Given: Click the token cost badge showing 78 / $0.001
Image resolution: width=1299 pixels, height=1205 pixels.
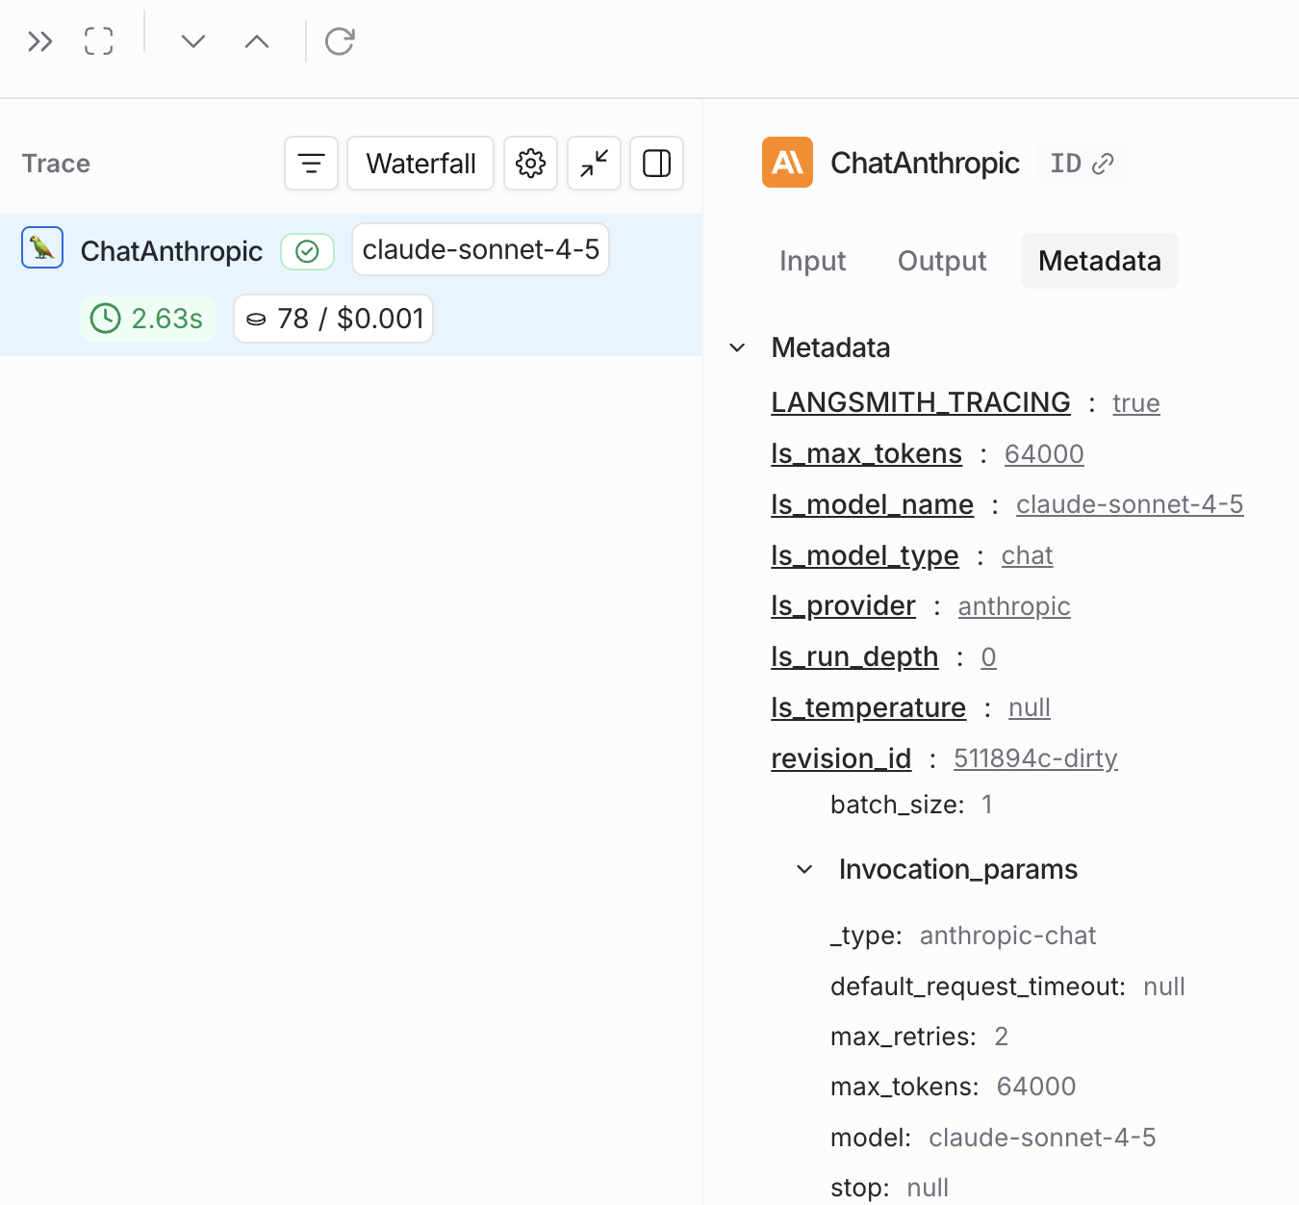Looking at the screenshot, I should 333,319.
